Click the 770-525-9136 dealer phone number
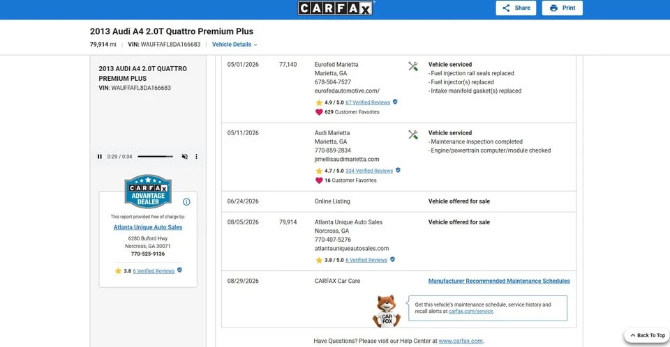 click(148, 254)
